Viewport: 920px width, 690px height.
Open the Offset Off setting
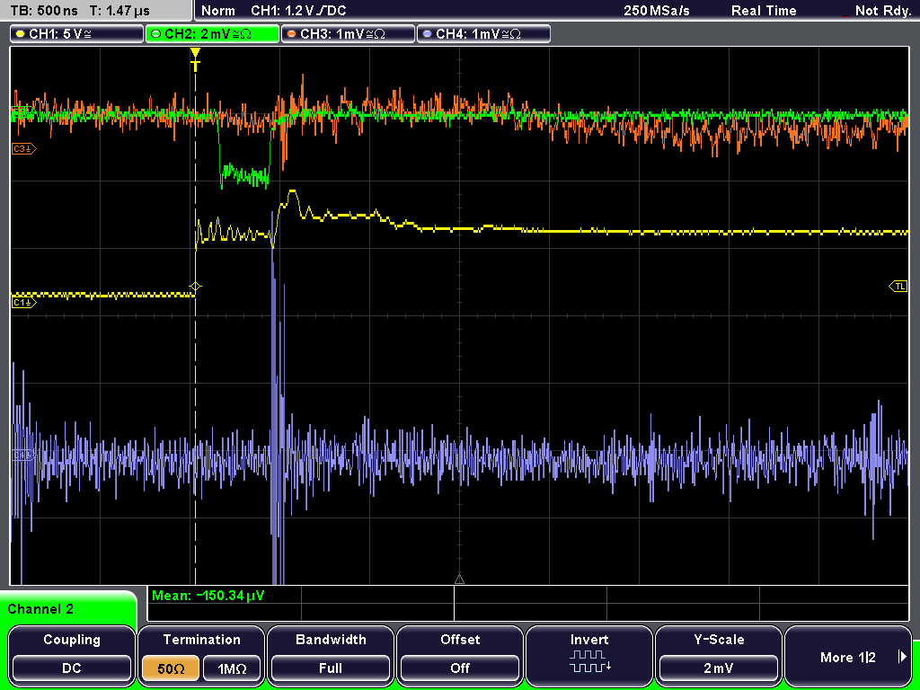(460, 668)
